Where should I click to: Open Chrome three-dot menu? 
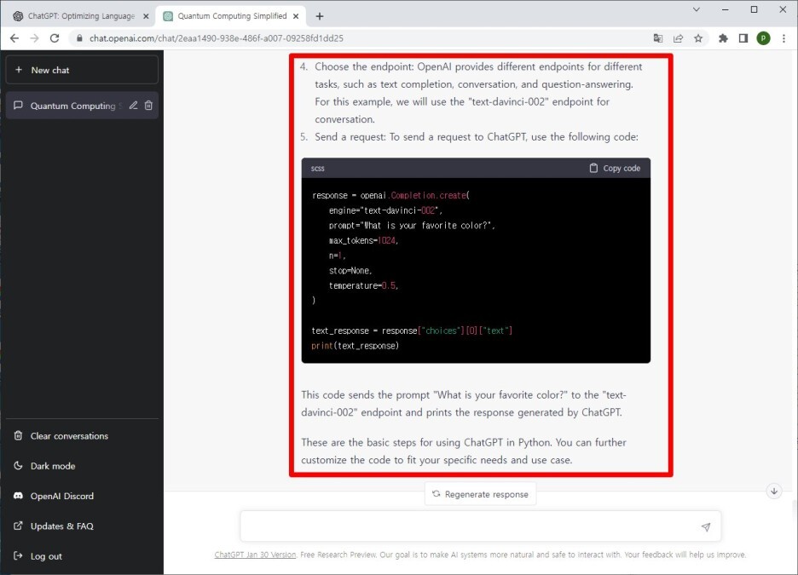784,38
